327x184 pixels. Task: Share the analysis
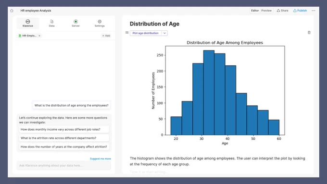coord(283,11)
